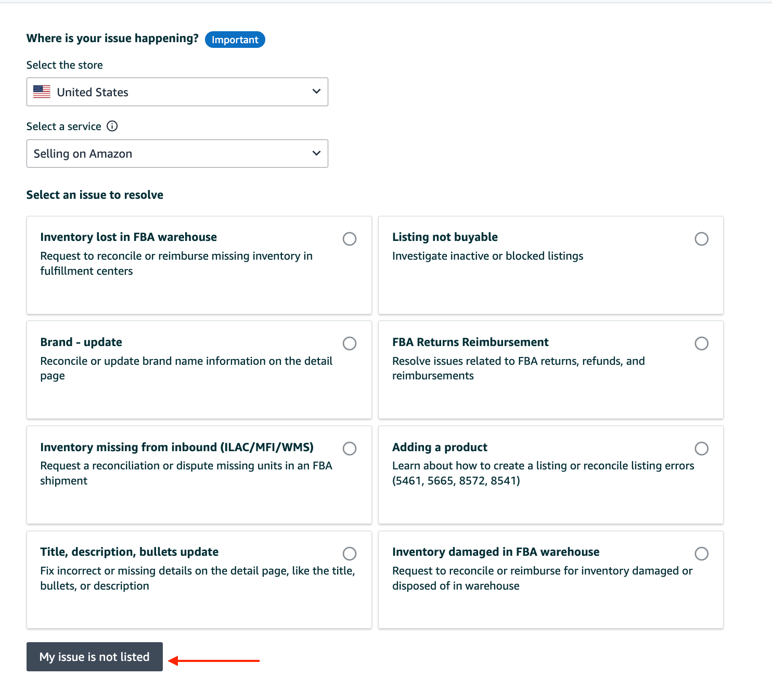The width and height of the screenshot is (772, 689).
Task: Click the Brand - update card title
Action: click(81, 342)
